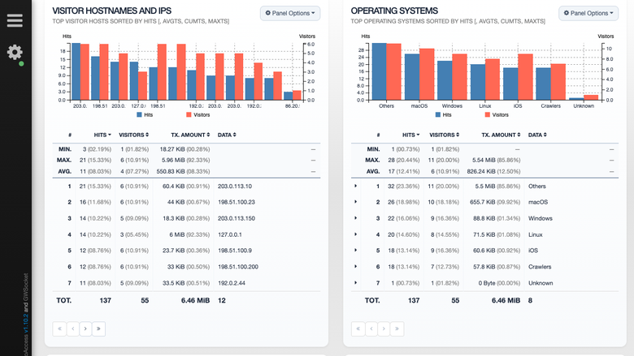
Task: Go to previous page of Visitor Hostnames
Action: [73, 328]
